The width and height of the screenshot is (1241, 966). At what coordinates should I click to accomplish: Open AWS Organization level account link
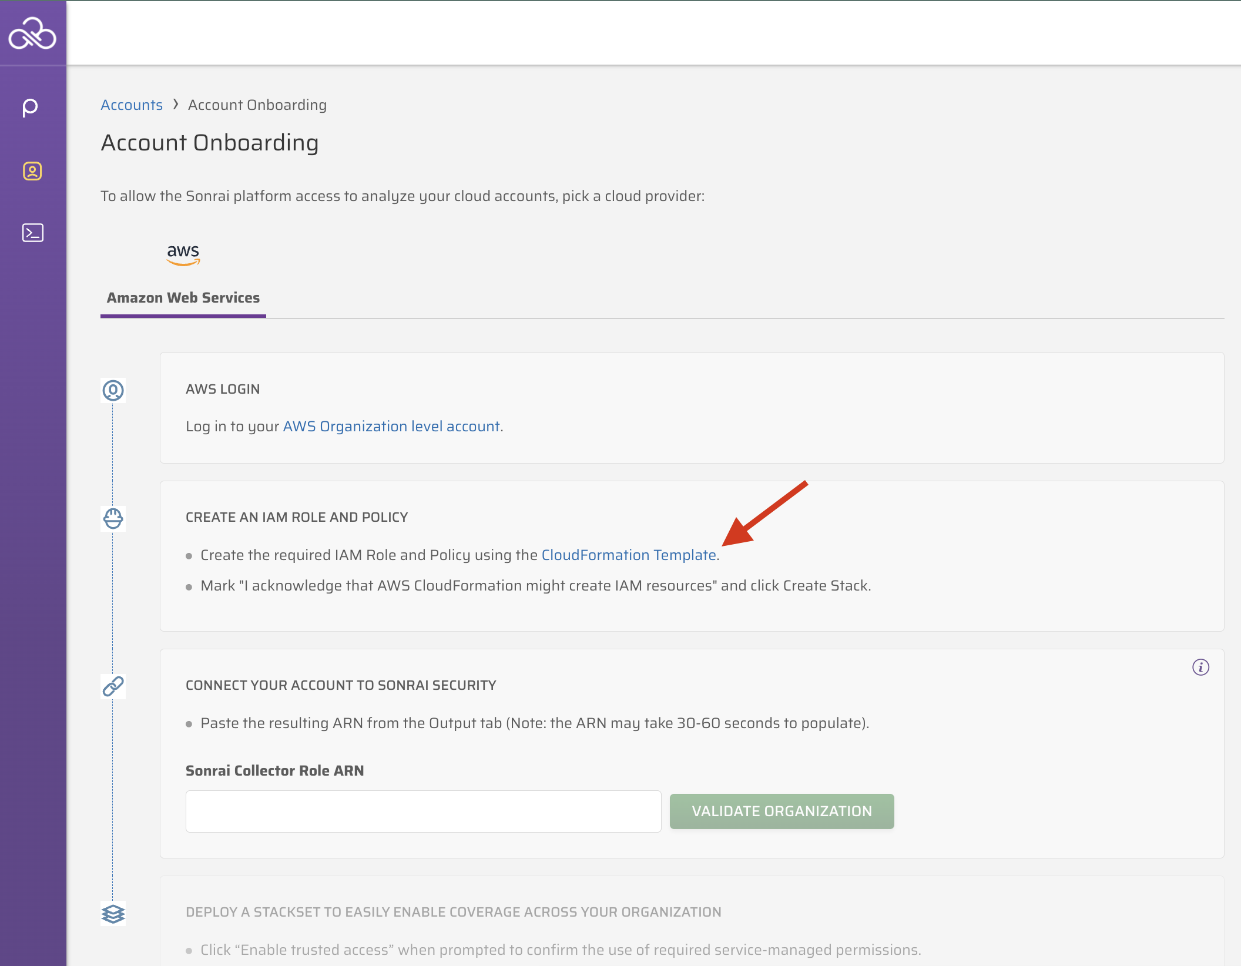pos(391,426)
